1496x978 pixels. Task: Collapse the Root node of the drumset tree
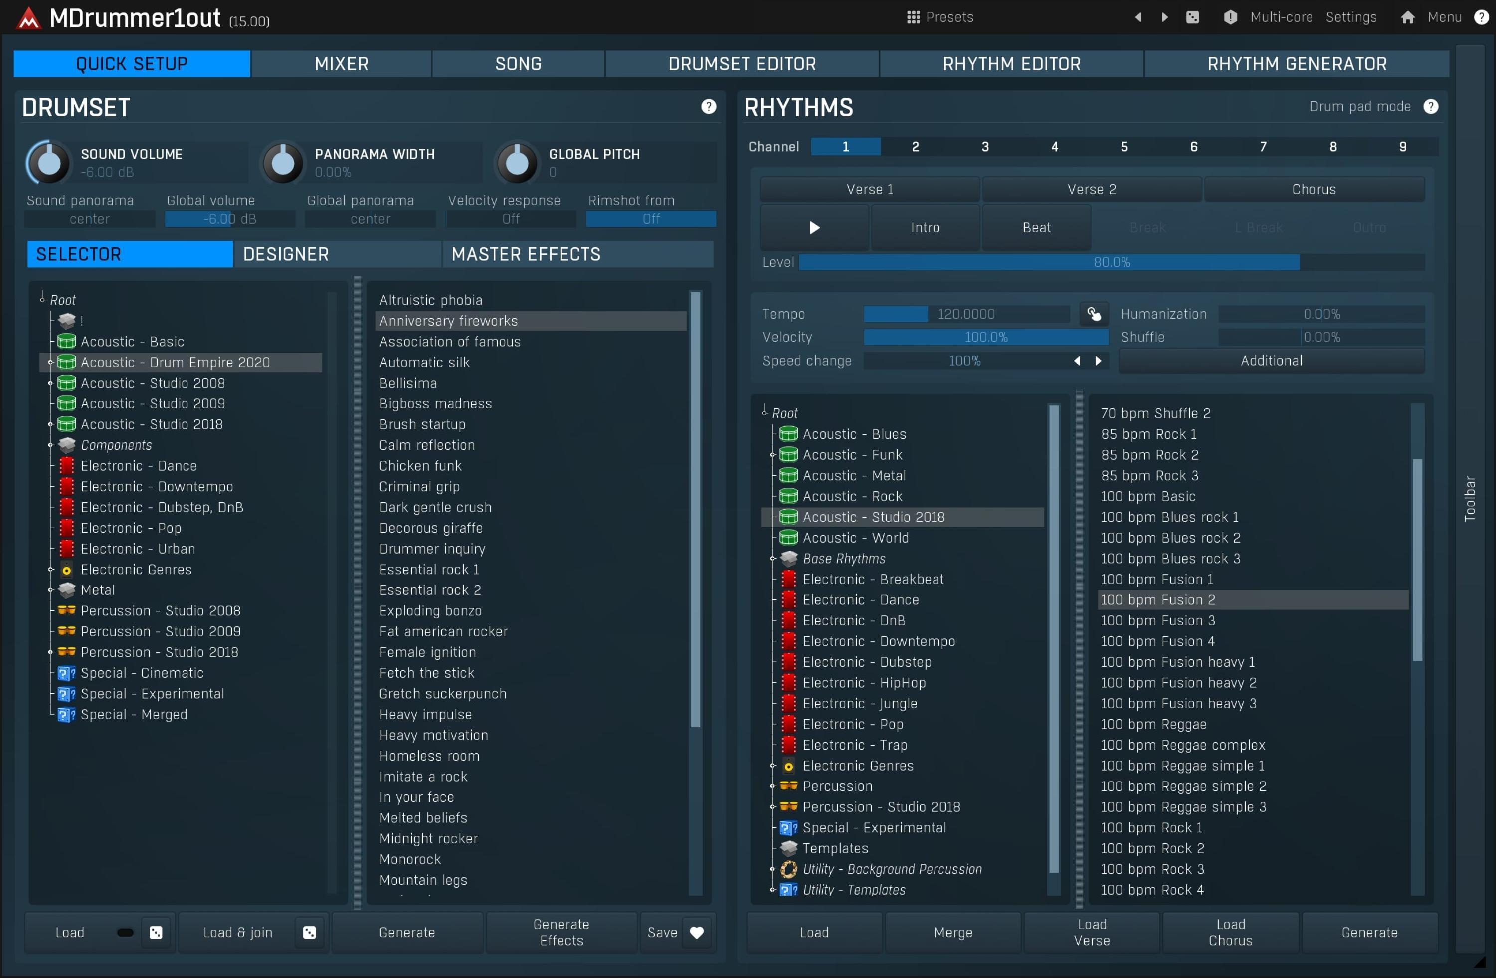[41, 299]
